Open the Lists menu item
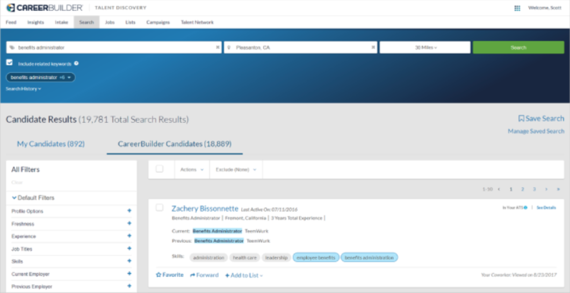 pyautogui.click(x=131, y=22)
